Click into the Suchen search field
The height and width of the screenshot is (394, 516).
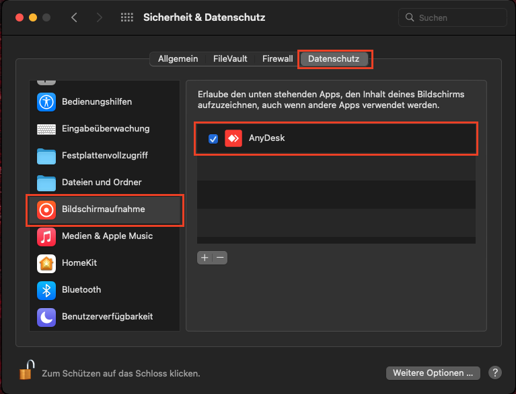453,17
